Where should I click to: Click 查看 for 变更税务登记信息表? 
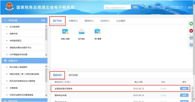point(184,89)
